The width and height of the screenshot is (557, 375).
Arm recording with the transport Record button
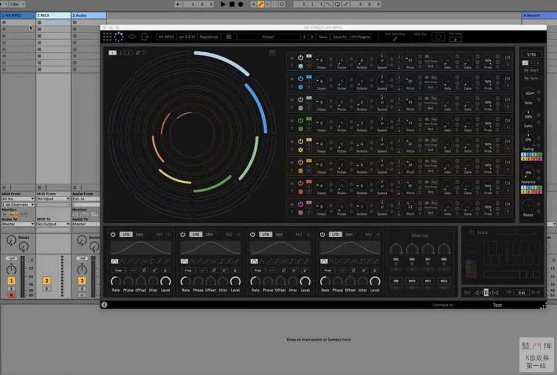click(240, 4)
